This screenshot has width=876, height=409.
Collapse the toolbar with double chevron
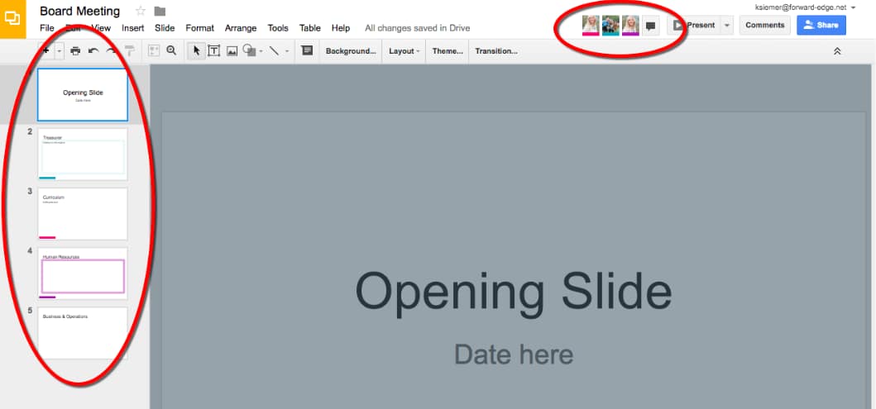pos(837,51)
